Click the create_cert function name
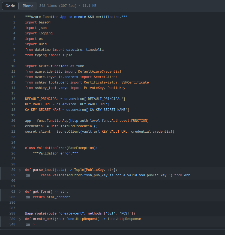Image resolution: width=225 pixels, height=235 pixels. pyautogui.click(x=44, y=219)
